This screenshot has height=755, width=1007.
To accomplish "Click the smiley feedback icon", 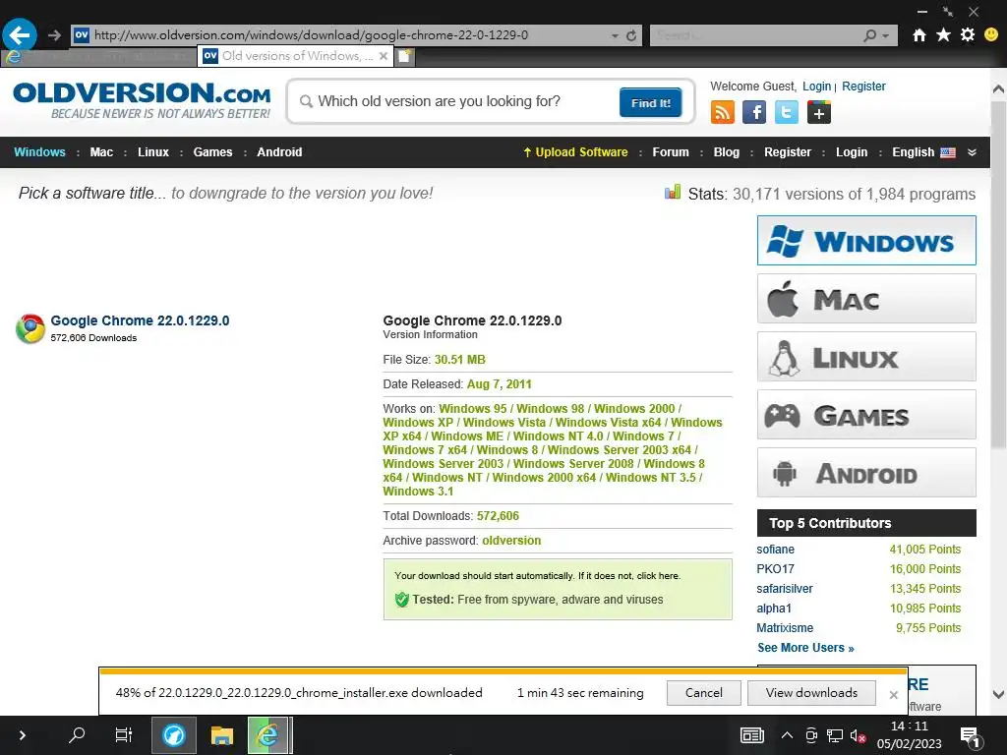I will click(x=991, y=34).
